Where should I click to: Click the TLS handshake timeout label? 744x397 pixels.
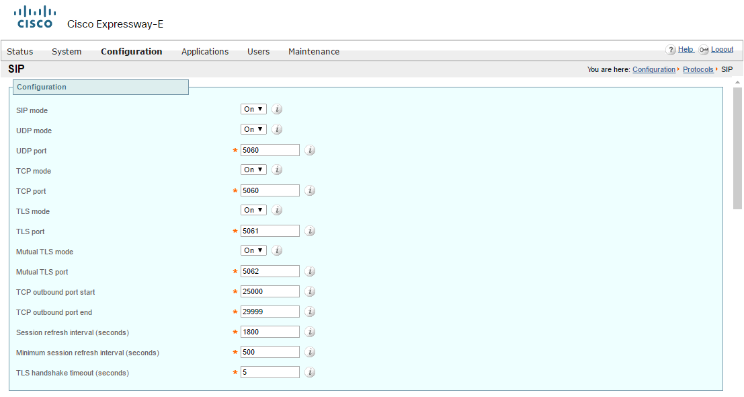point(73,373)
